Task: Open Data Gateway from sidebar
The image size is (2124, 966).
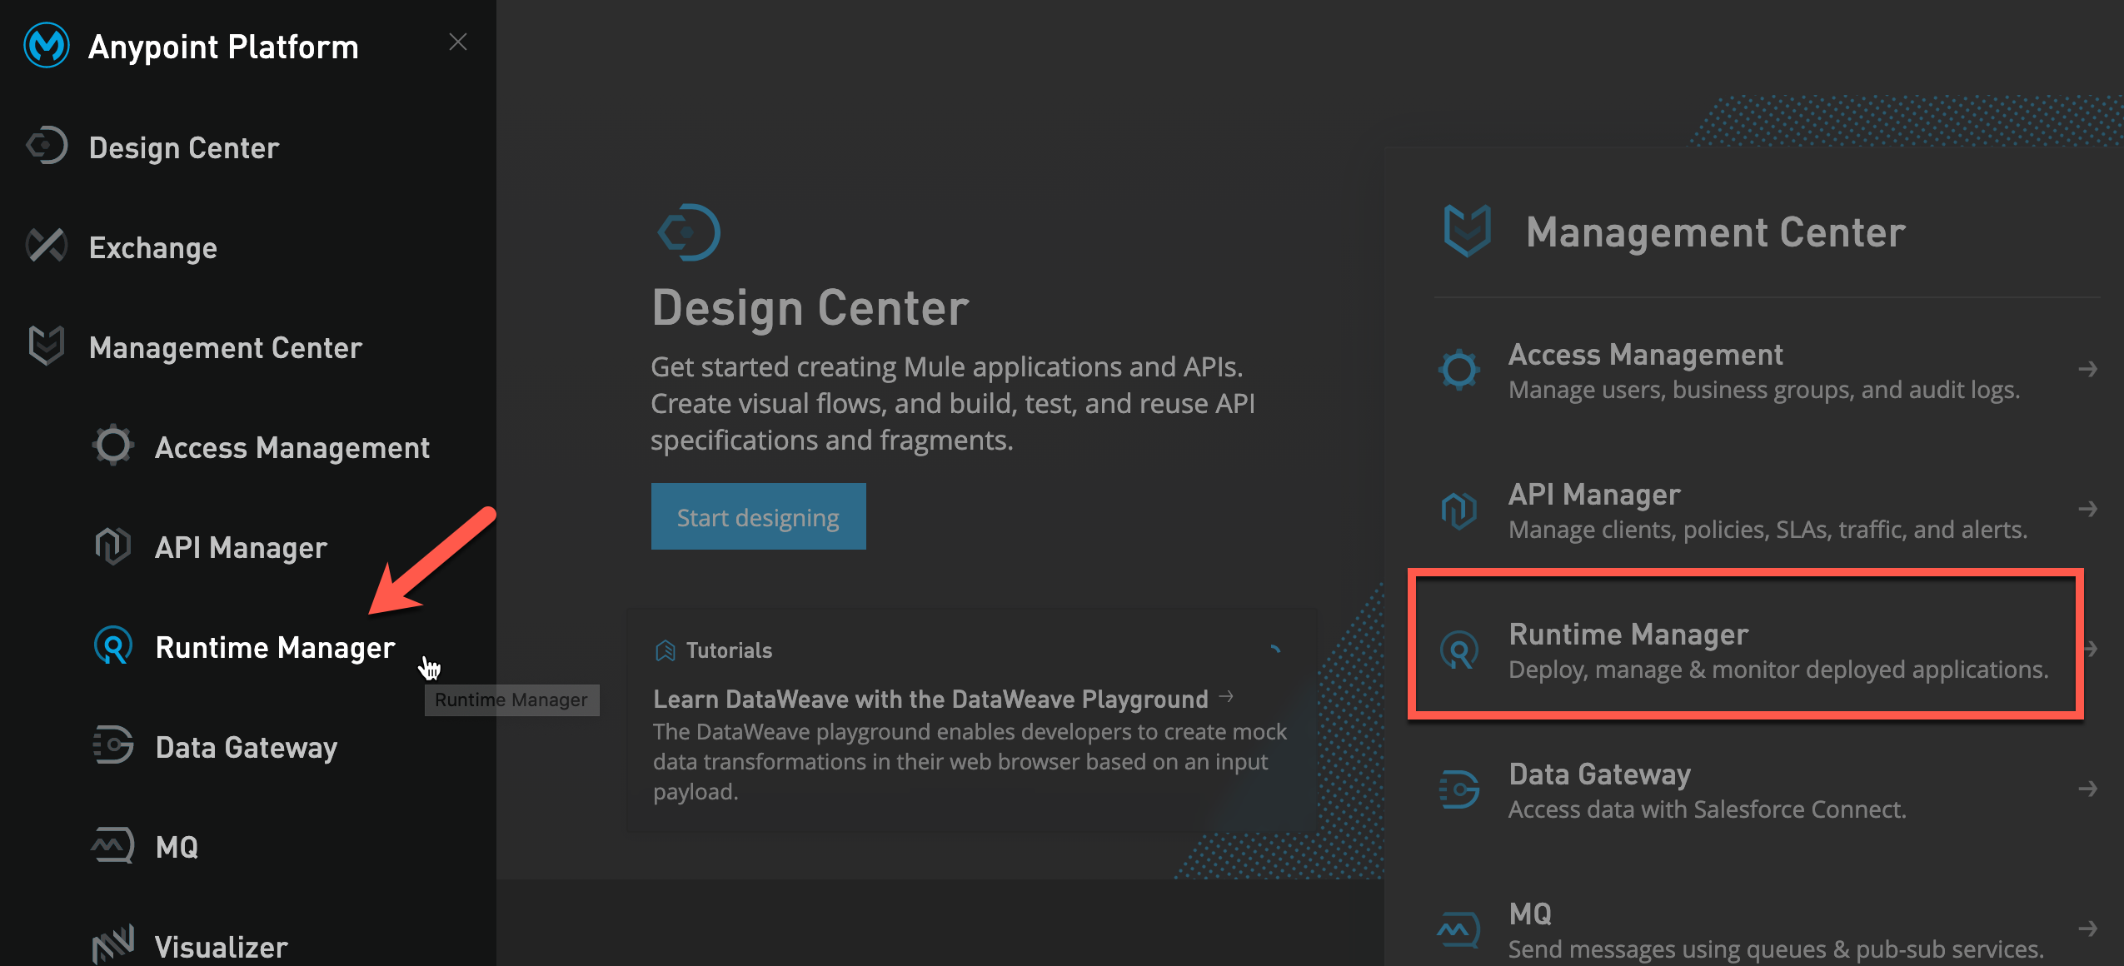Action: [x=247, y=747]
